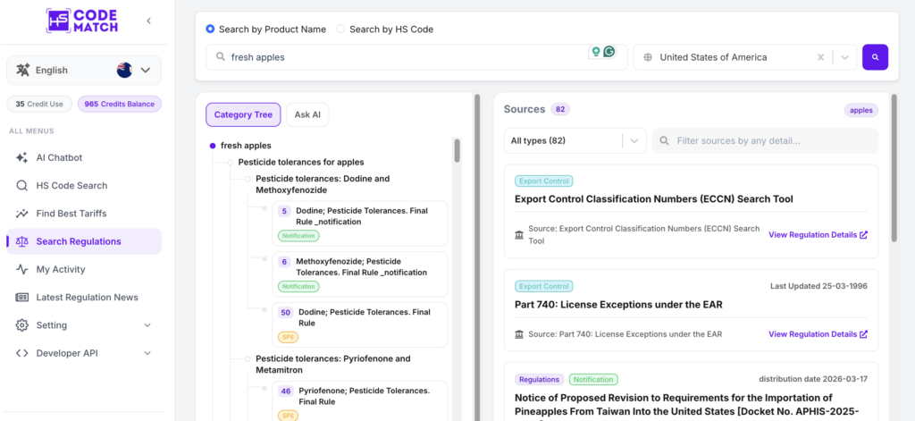Image resolution: width=915 pixels, height=421 pixels.
Task: Open HS Code Search menu
Action: [84, 186]
